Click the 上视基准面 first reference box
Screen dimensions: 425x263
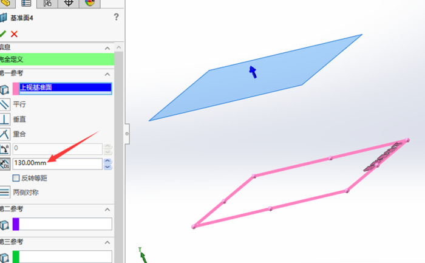pyautogui.click(x=65, y=88)
